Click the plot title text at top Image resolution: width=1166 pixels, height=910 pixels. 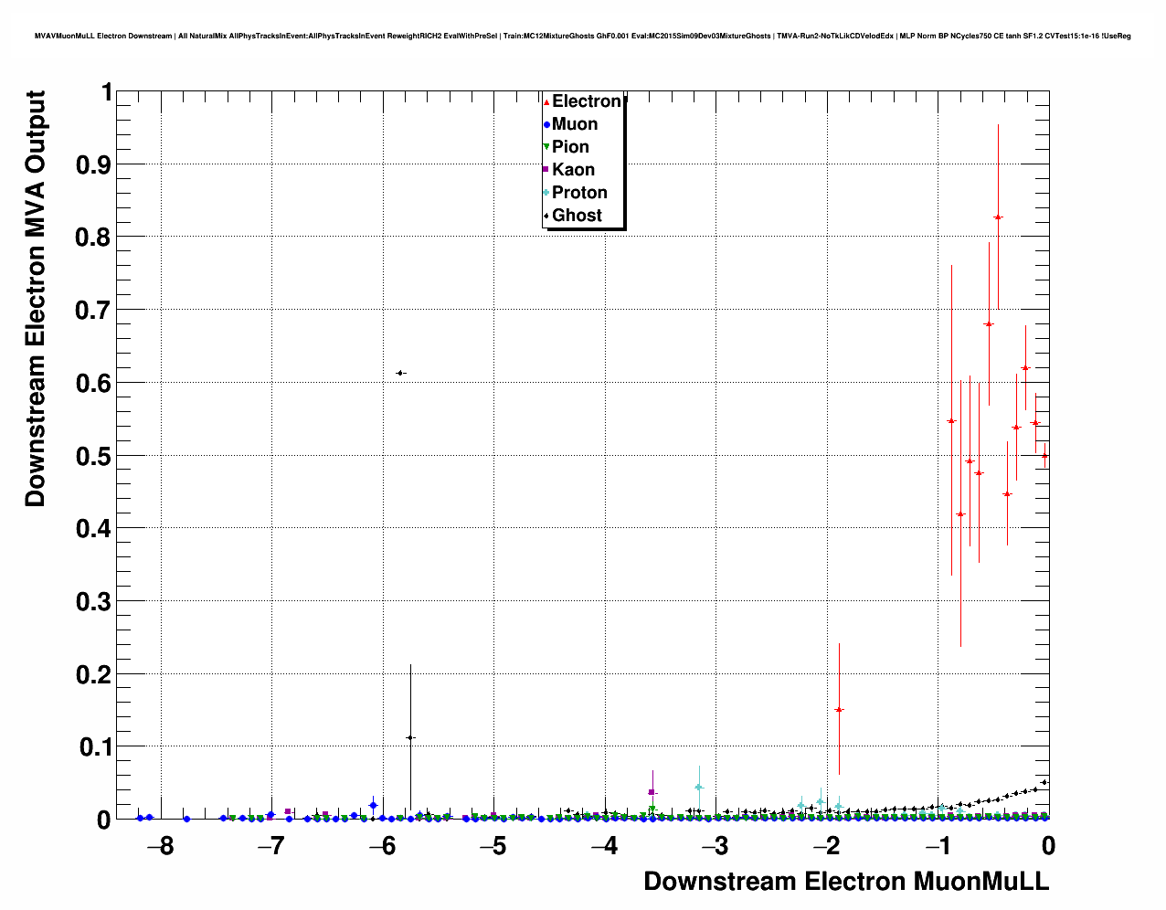(x=582, y=37)
